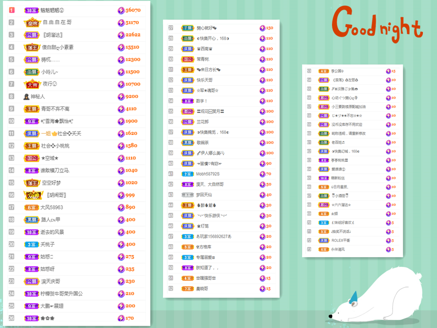The image size is (437, 328).
Task: Click the score value 22622
Action: (133, 35)
